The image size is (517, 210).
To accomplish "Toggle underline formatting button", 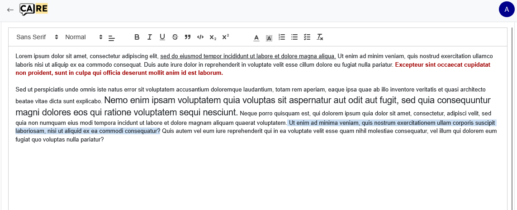I will click(162, 37).
